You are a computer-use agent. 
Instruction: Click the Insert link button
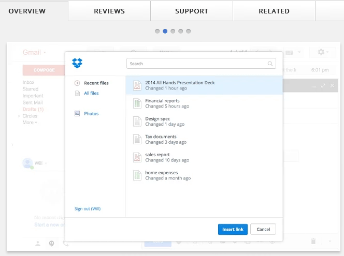point(233,229)
